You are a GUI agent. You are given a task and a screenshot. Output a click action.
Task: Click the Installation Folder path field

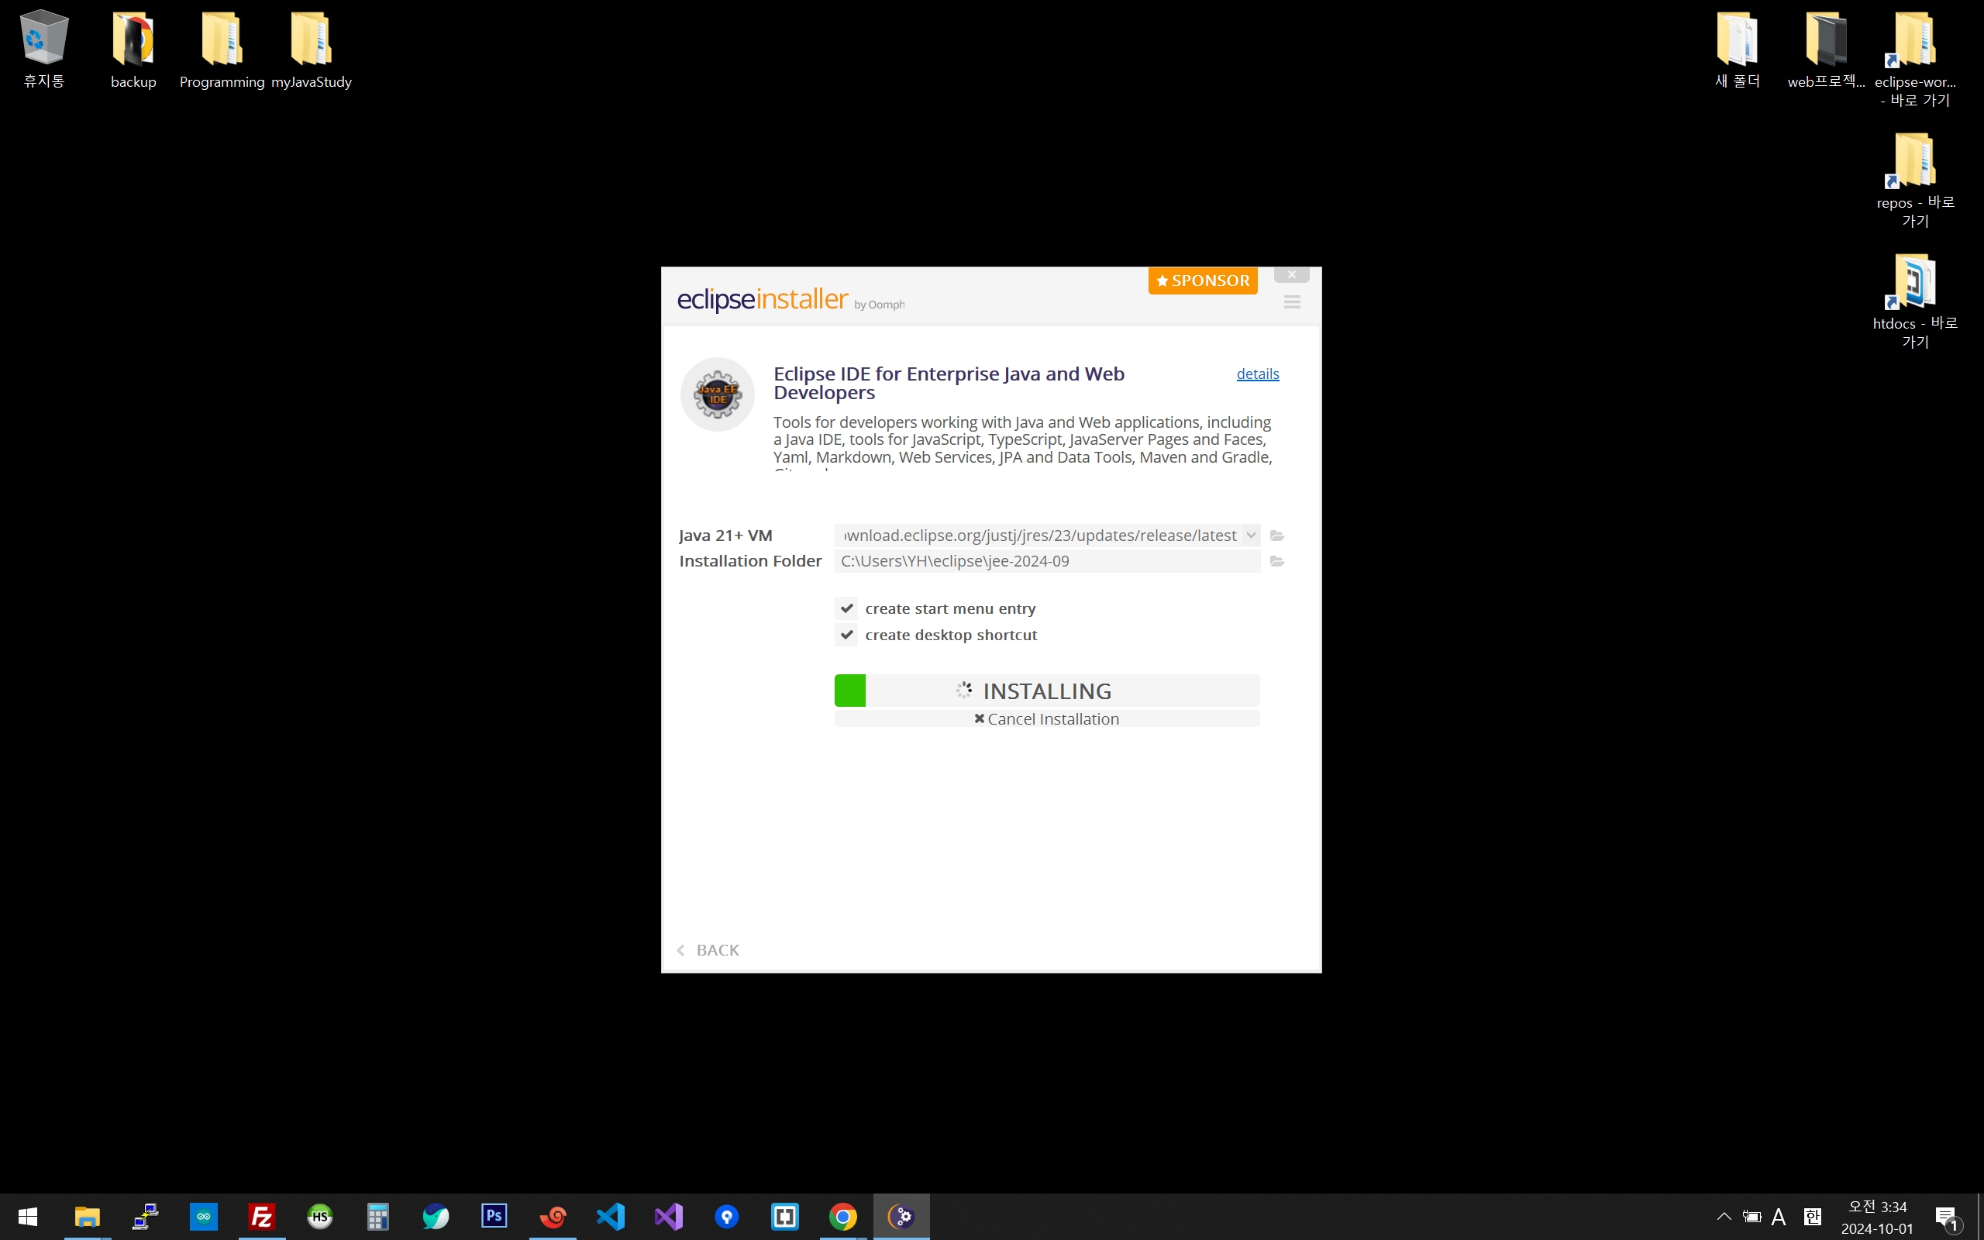point(1046,562)
